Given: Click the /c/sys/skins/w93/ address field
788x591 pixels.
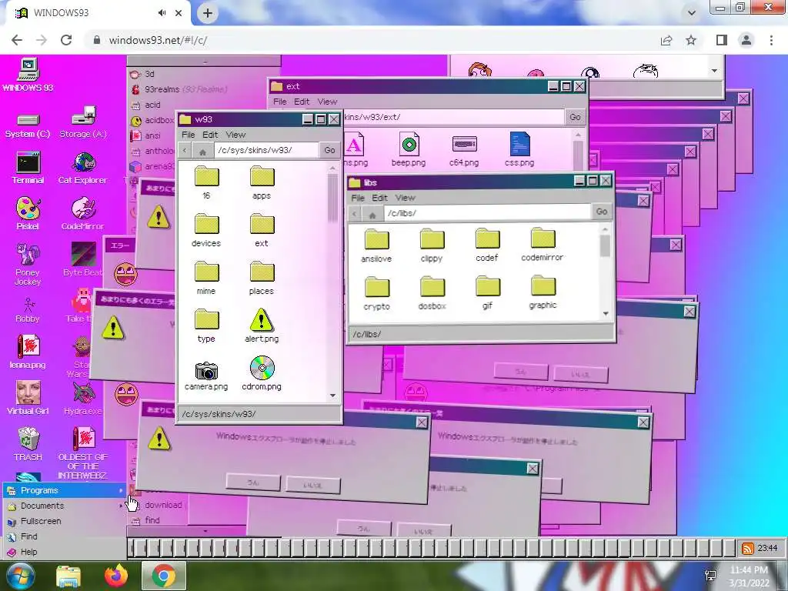Looking at the screenshot, I should coord(266,150).
